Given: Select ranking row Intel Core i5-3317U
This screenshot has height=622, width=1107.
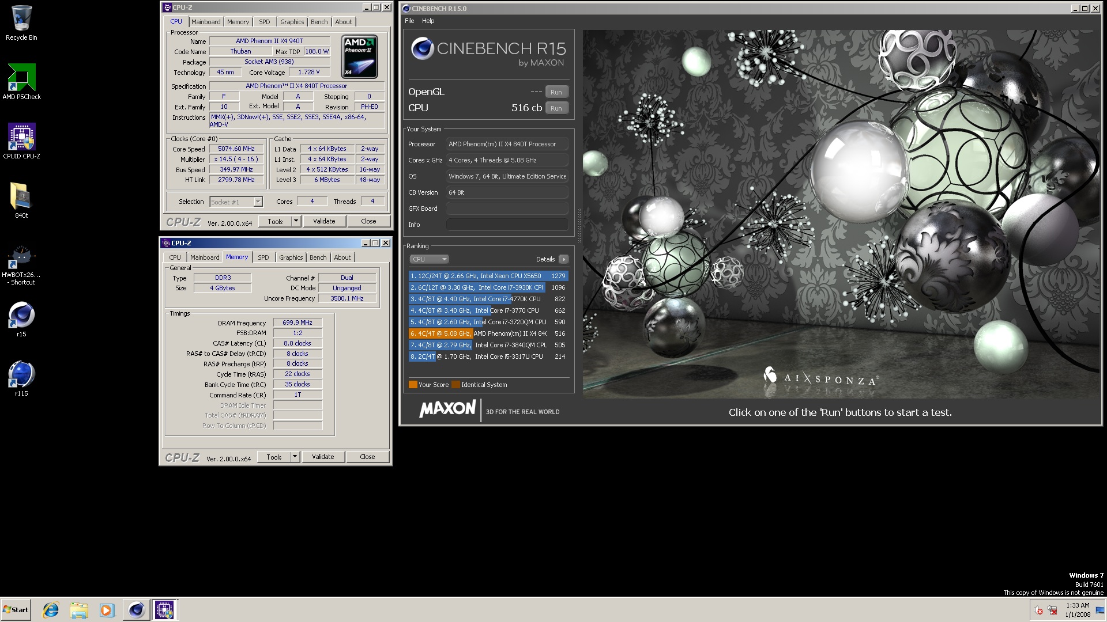Looking at the screenshot, I should tap(488, 356).
